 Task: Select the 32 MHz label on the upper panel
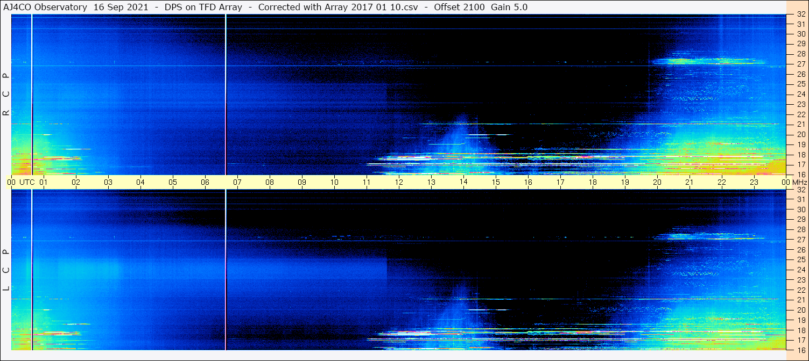tap(801, 15)
